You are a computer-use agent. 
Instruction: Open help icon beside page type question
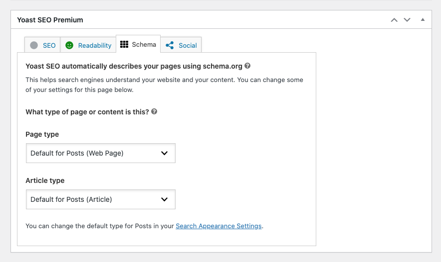154,111
